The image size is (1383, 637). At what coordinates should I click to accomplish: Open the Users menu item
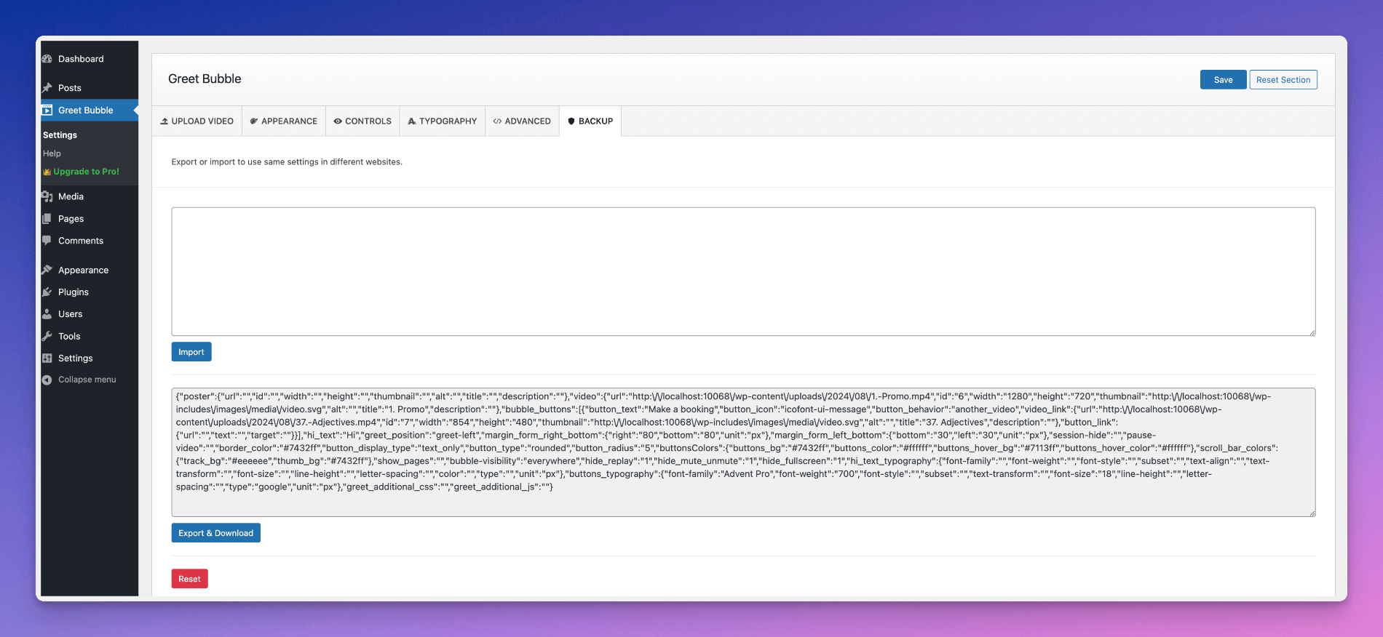(x=90, y=314)
